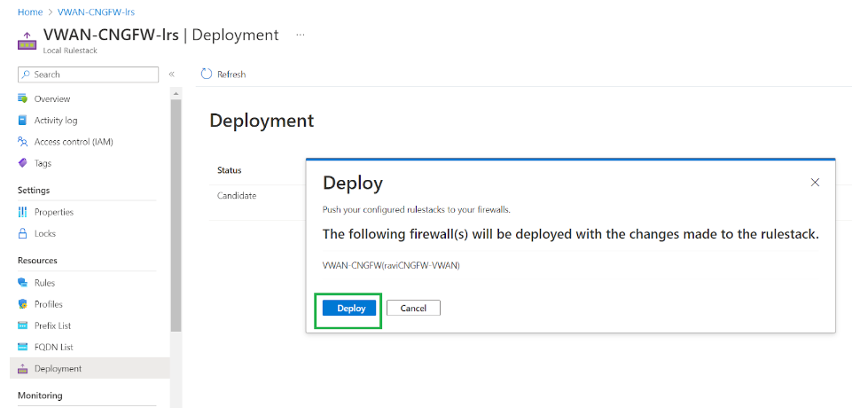Click the Refresh circular arrow icon
The width and height of the screenshot is (852, 415).
(x=207, y=74)
